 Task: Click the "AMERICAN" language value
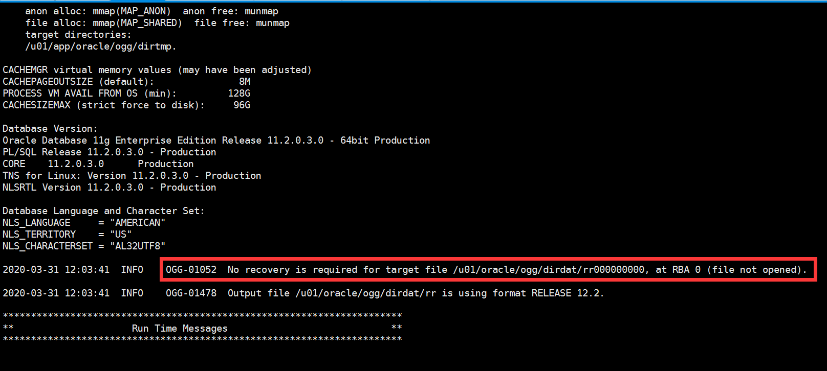pyautogui.click(x=138, y=223)
